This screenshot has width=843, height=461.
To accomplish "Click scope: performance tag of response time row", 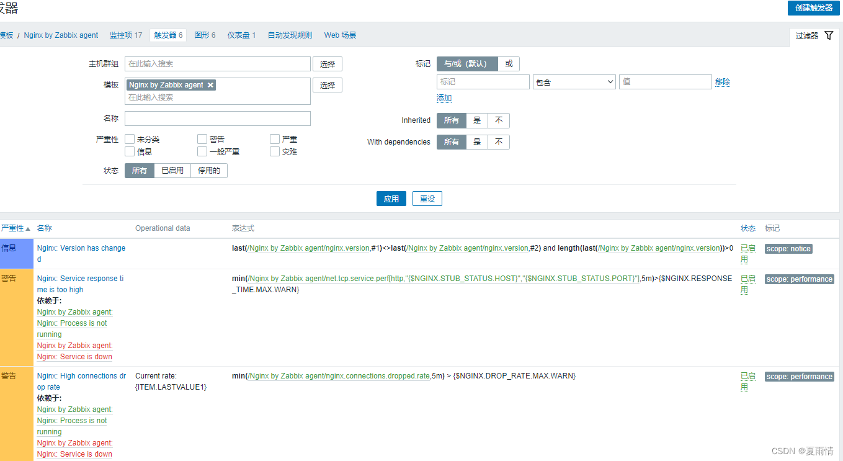I will pos(800,279).
